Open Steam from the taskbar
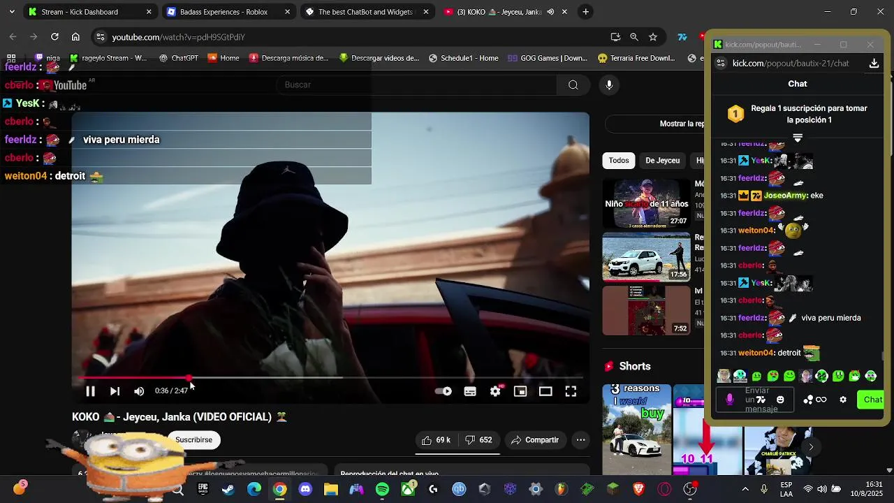This screenshot has height=503, width=894. [x=228, y=490]
